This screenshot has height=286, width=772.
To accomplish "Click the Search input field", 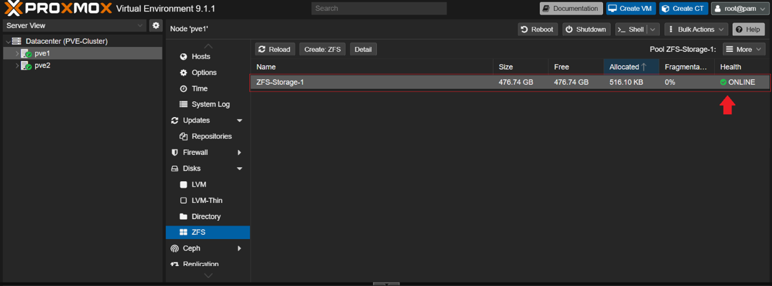I will click(379, 8).
